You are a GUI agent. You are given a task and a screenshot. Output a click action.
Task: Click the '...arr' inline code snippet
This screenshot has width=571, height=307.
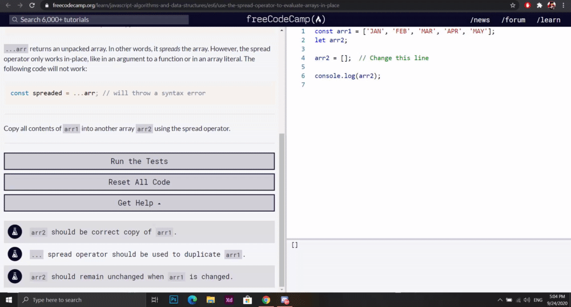pos(16,49)
